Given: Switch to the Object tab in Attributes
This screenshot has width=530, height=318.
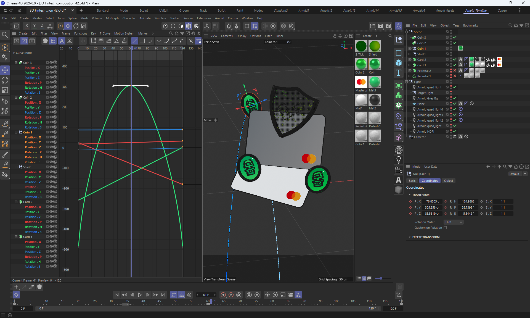Looking at the screenshot, I should pos(448,181).
